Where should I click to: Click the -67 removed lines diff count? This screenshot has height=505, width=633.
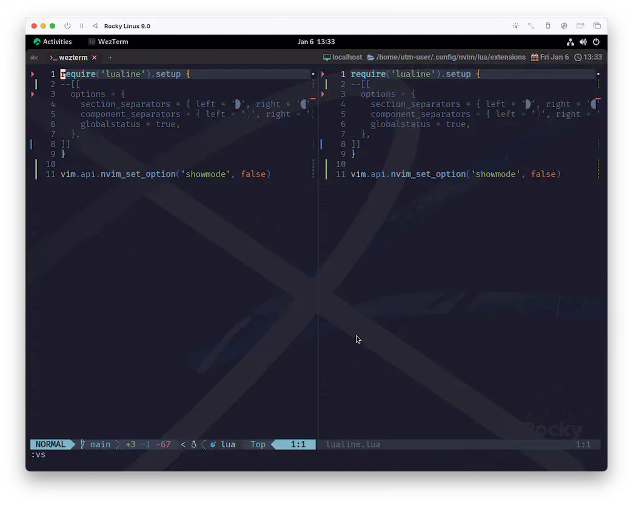tap(163, 444)
